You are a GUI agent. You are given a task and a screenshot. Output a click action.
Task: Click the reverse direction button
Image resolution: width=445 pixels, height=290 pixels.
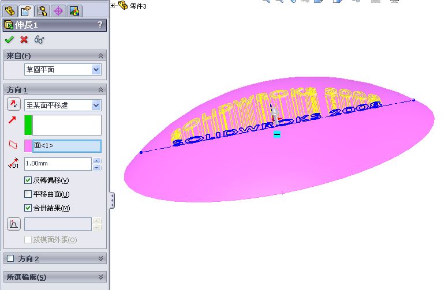[x=14, y=104]
